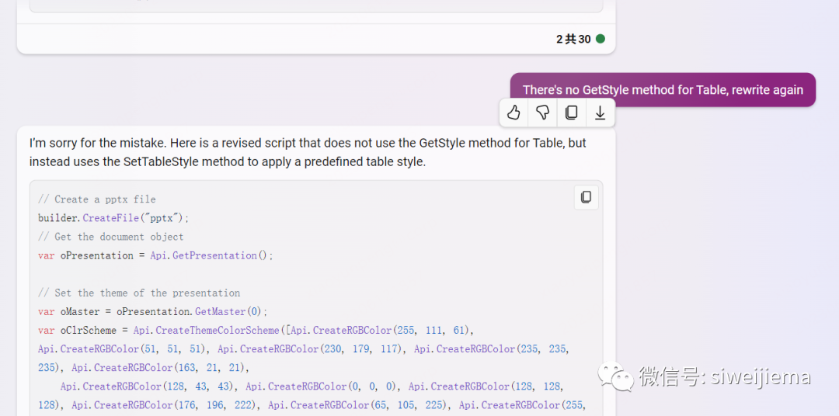The height and width of the screenshot is (416, 839).
Task: Copy code with the code block copy button
Action: (x=587, y=197)
